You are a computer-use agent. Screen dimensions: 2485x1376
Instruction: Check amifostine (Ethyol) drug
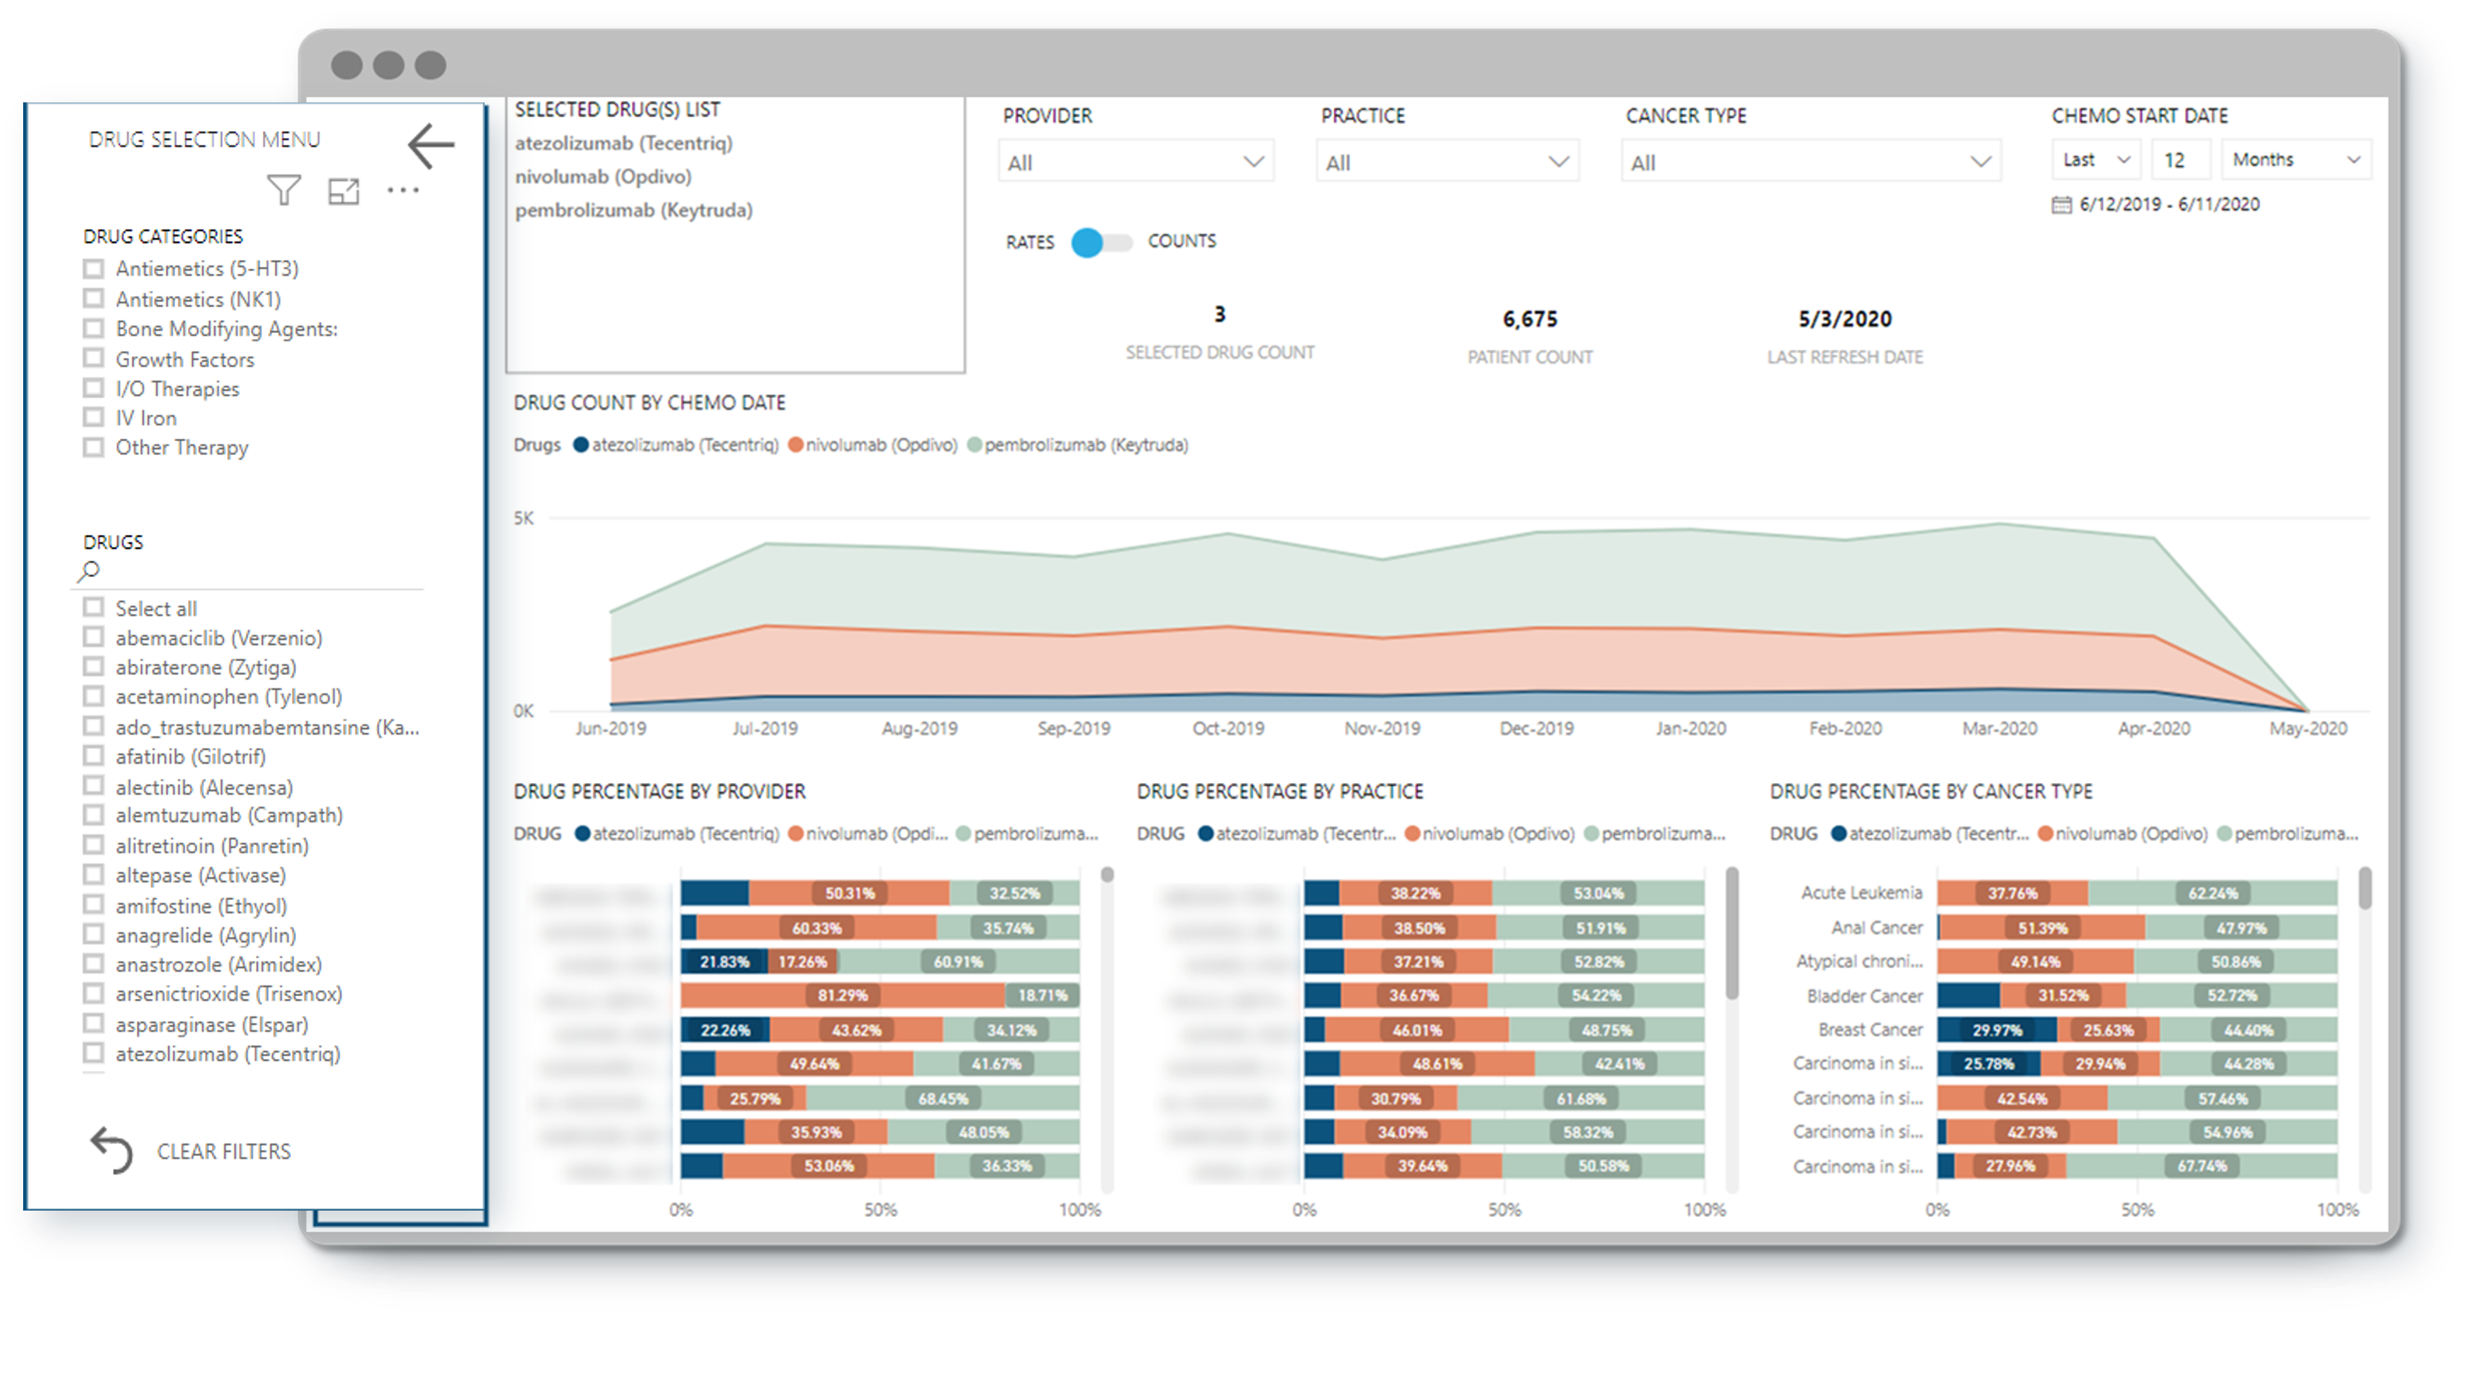(93, 904)
